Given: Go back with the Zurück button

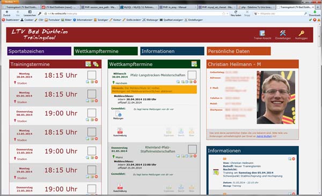Looking at the screenshot, I should 7,13.
